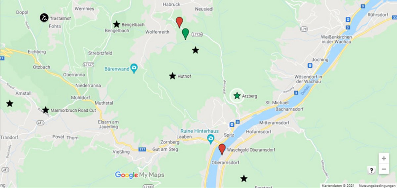
Task: Click the green Arzberg star marker
Action: [237, 96]
